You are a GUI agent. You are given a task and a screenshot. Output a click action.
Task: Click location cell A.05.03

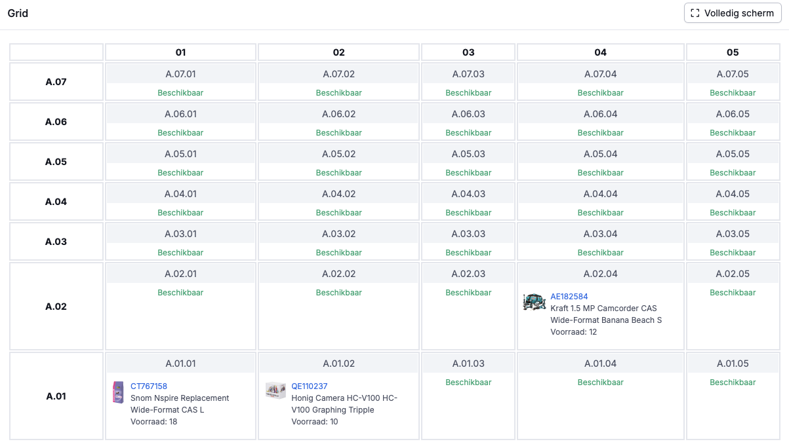pyautogui.click(x=468, y=155)
